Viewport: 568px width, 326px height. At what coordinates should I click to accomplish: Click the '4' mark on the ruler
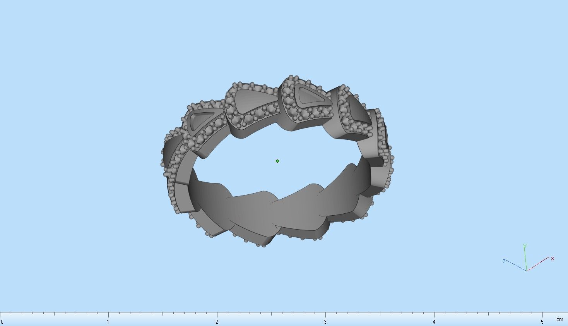434,322
